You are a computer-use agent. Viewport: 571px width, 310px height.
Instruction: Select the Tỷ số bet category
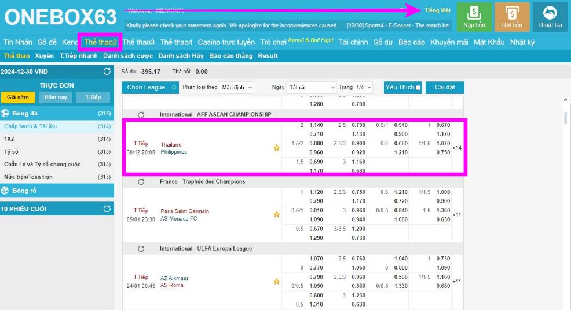[x=57, y=152]
